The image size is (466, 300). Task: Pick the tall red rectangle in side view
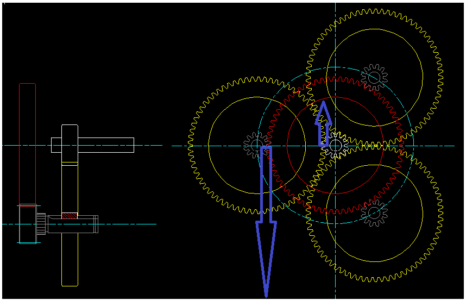click(27, 145)
